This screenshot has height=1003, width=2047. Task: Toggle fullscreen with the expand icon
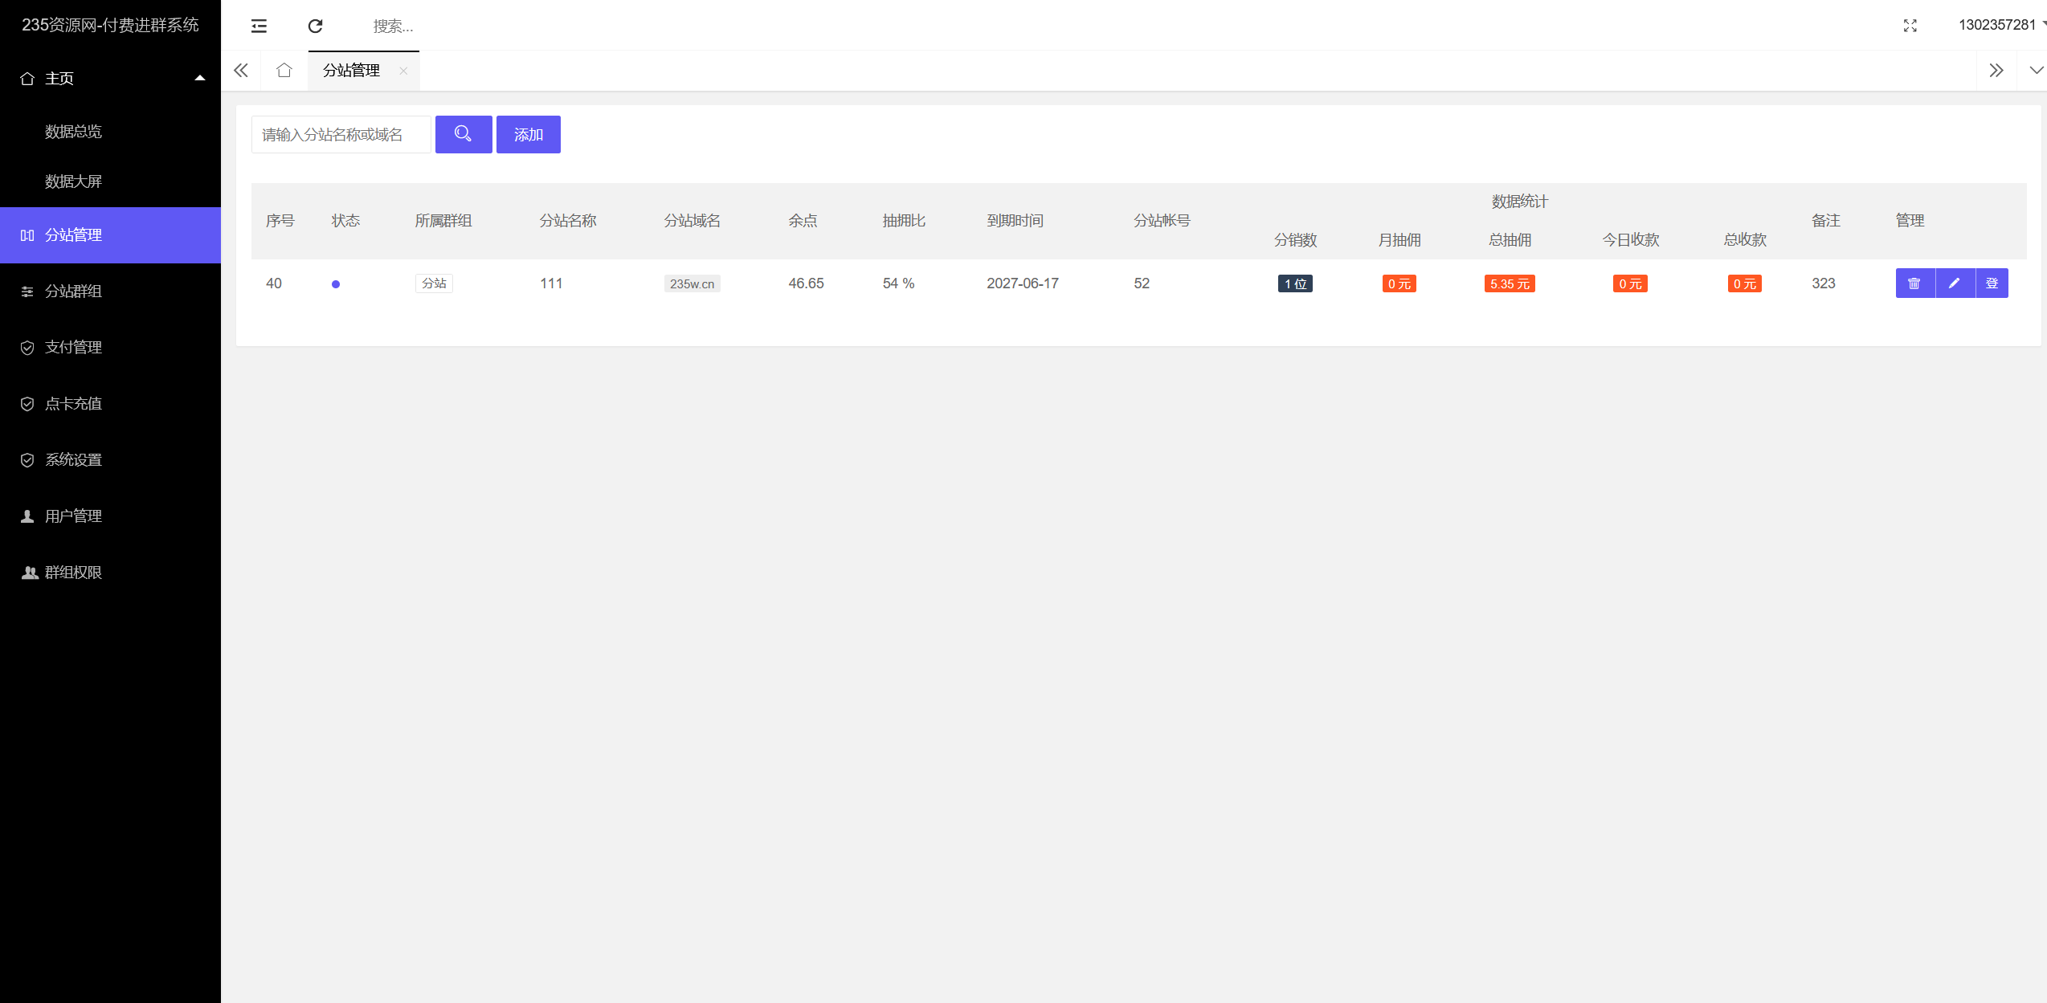[x=1910, y=26]
